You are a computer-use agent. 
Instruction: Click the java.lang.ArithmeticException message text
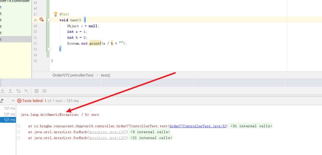pyautogui.click(x=60, y=114)
